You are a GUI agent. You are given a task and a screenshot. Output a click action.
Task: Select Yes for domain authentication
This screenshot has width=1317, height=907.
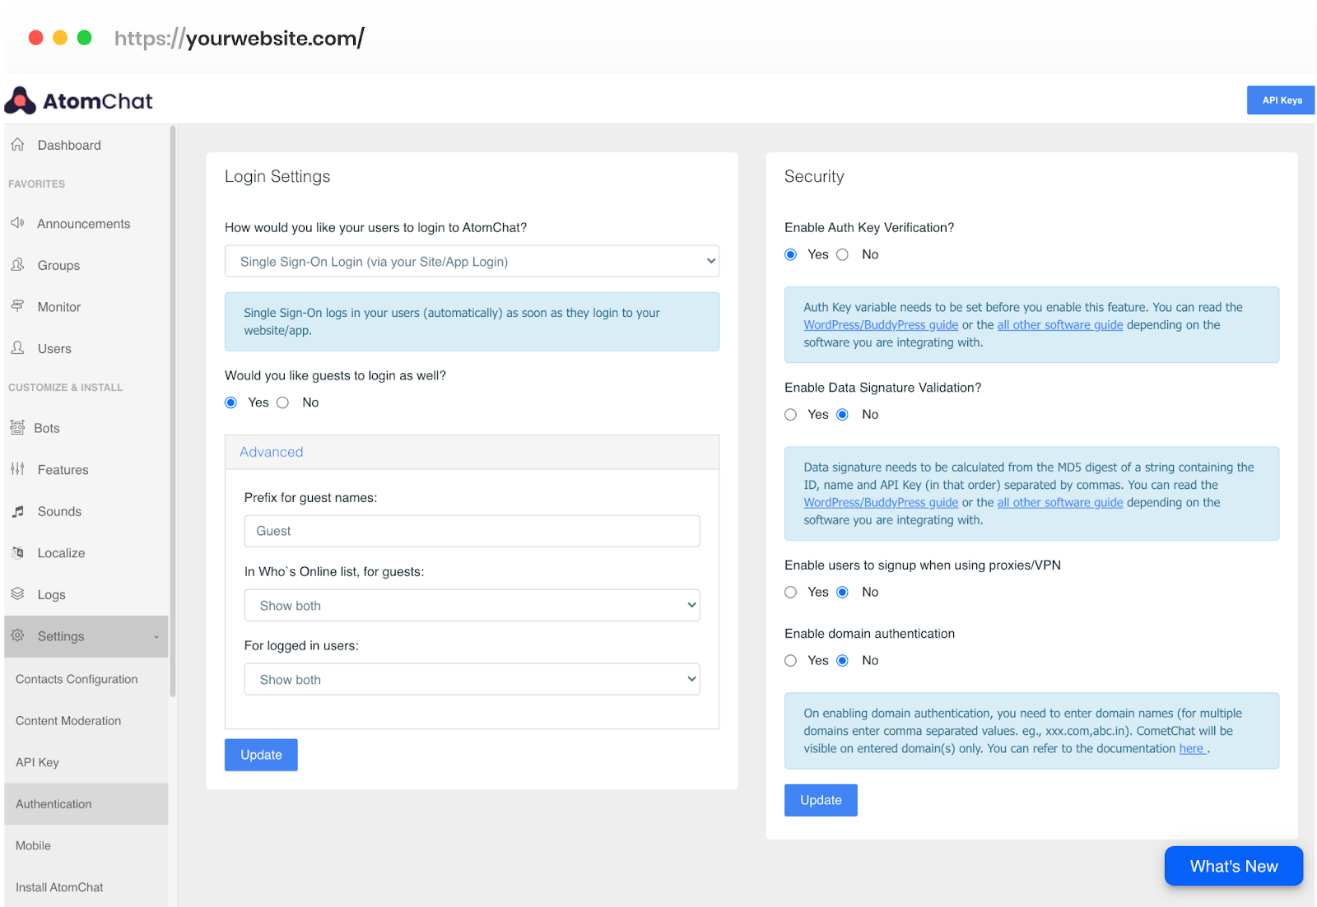coord(791,660)
